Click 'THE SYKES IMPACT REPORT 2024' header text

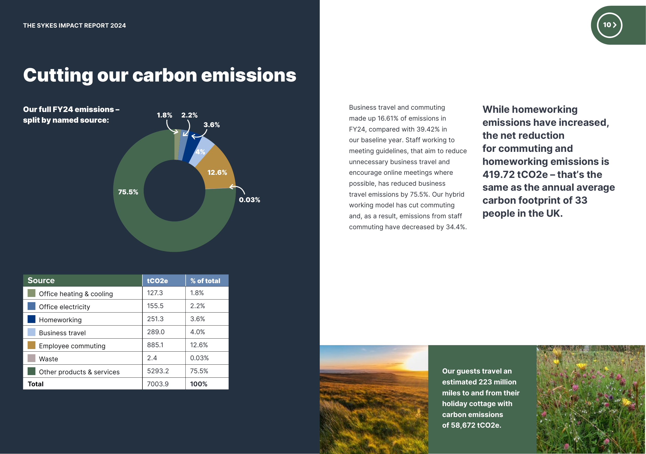coord(74,26)
